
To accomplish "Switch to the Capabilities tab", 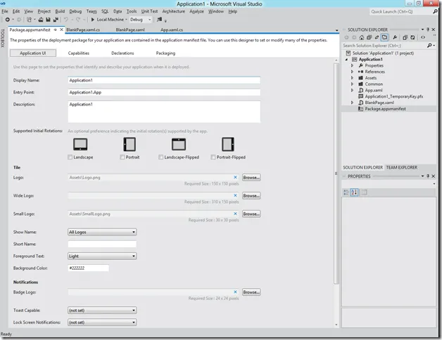I will pos(79,53).
